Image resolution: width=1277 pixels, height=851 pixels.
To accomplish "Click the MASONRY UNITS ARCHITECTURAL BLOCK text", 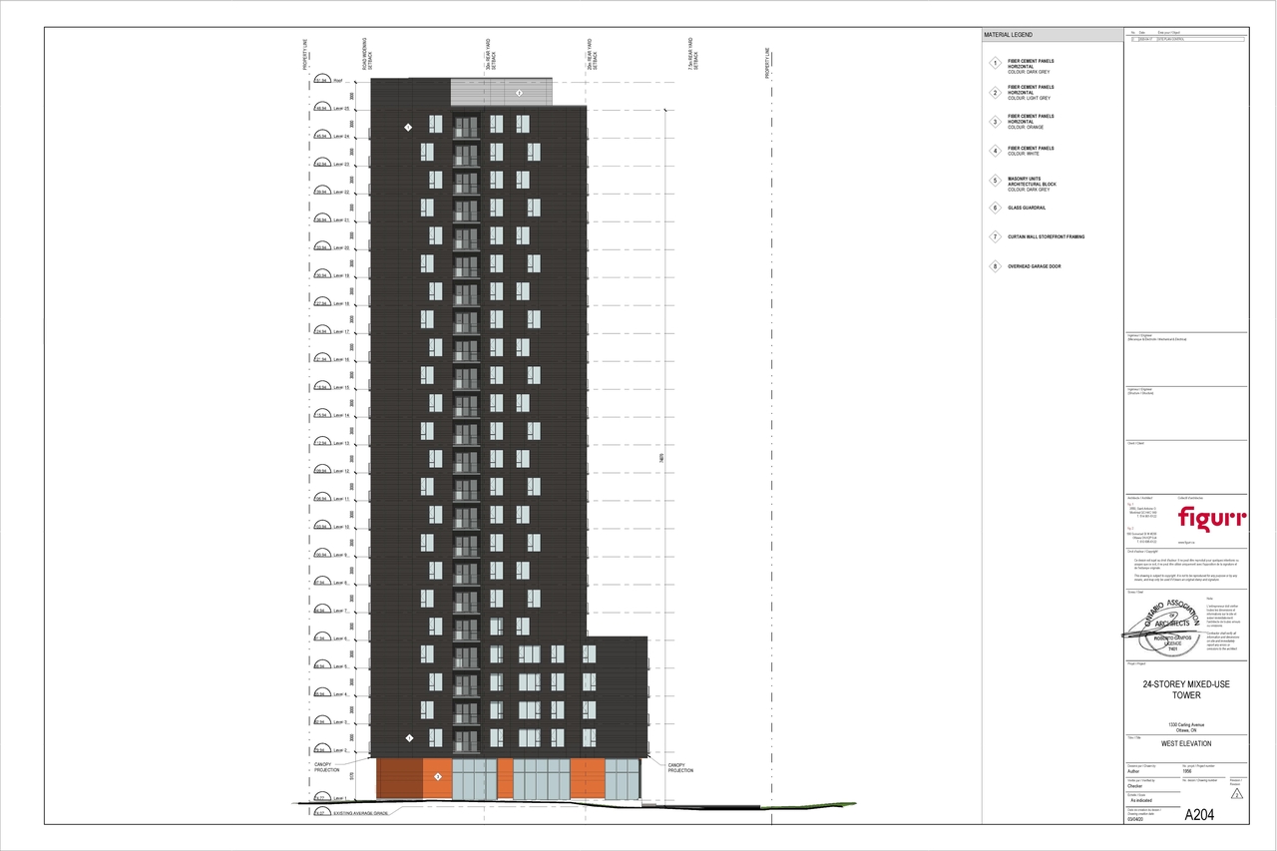I will (1032, 182).
